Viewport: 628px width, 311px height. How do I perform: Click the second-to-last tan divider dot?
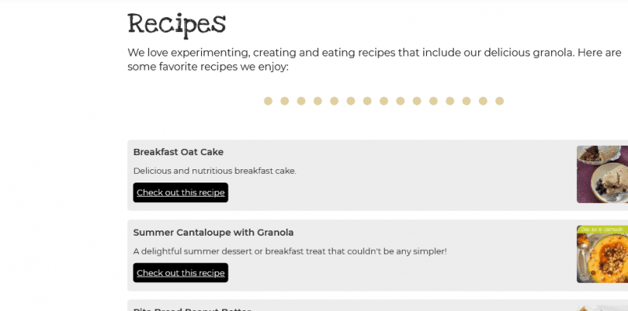[483, 101]
